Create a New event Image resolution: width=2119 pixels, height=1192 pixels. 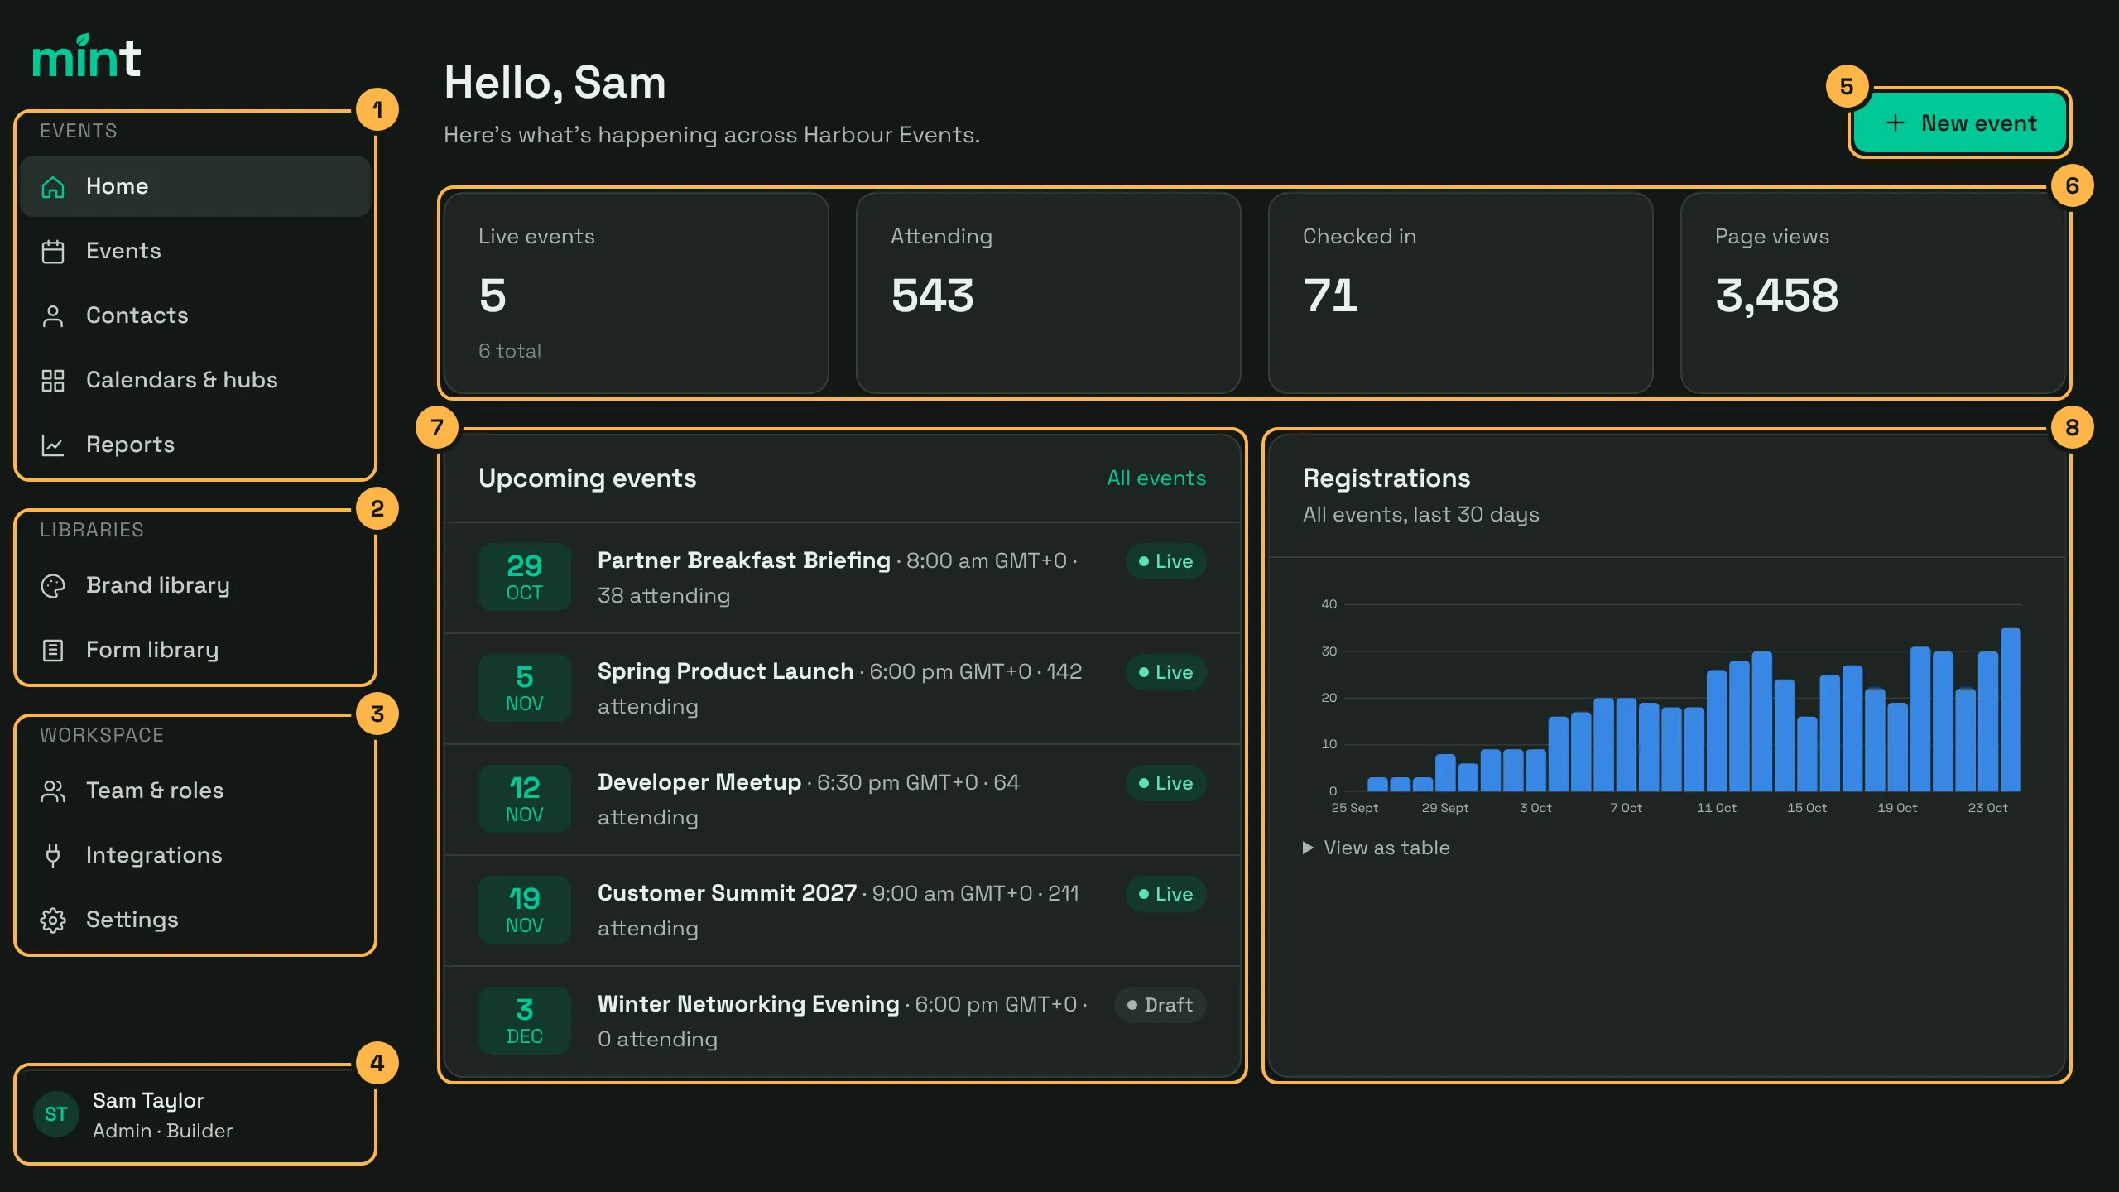pos(1960,123)
